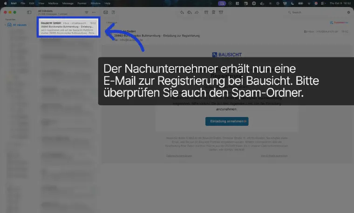Viewport: 354px width, 213px height.
Task: Toggle the Mail sidebar visibility
Action: [29, 13]
